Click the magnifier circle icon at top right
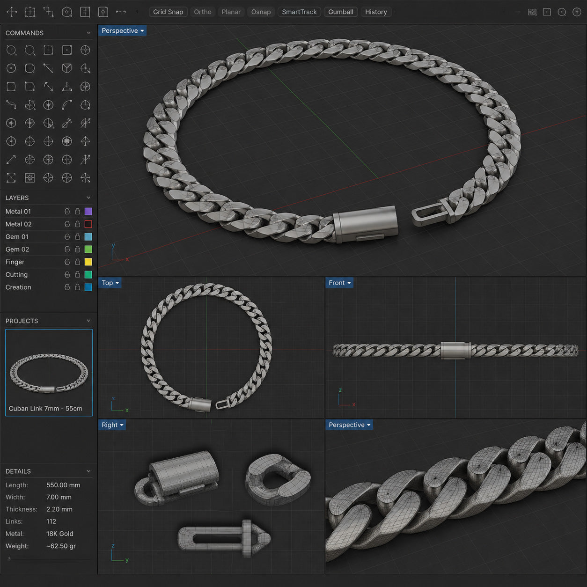 [x=562, y=12]
